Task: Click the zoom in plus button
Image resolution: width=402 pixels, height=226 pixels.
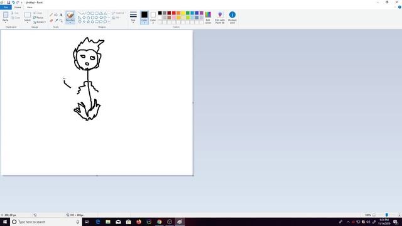Action: point(399,215)
